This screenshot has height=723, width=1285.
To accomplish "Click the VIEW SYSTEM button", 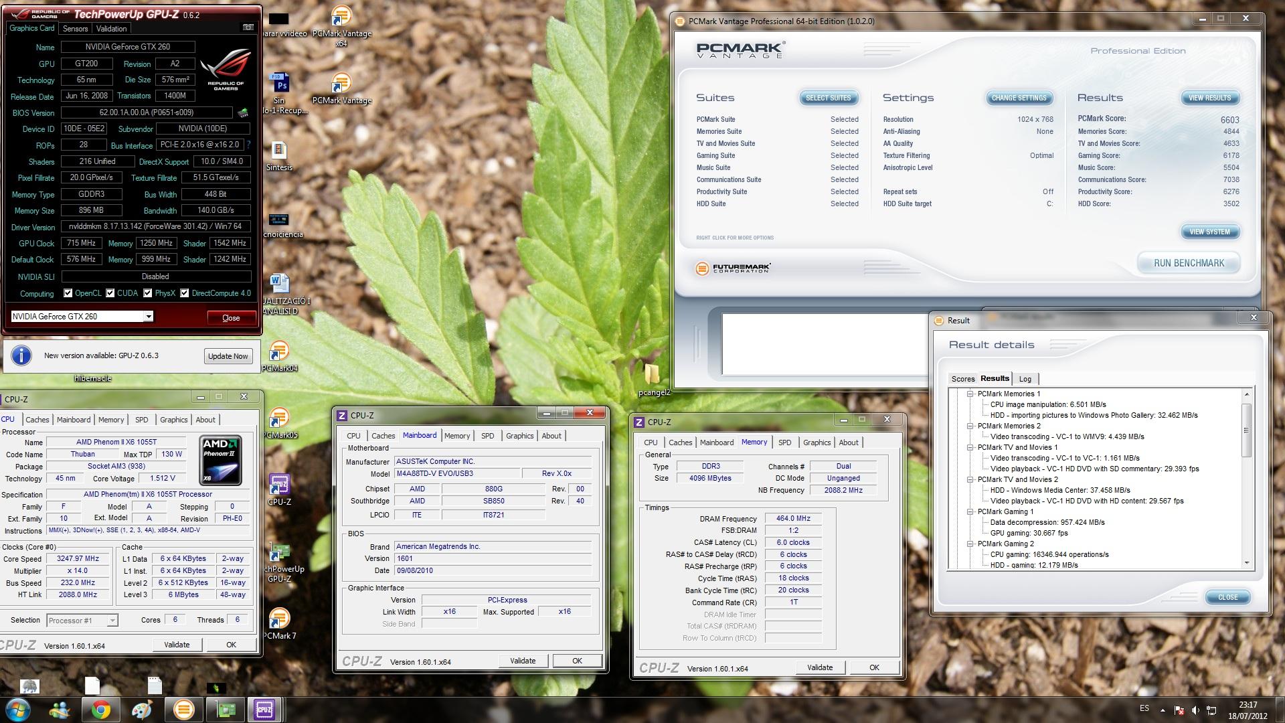I will click(x=1209, y=232).
